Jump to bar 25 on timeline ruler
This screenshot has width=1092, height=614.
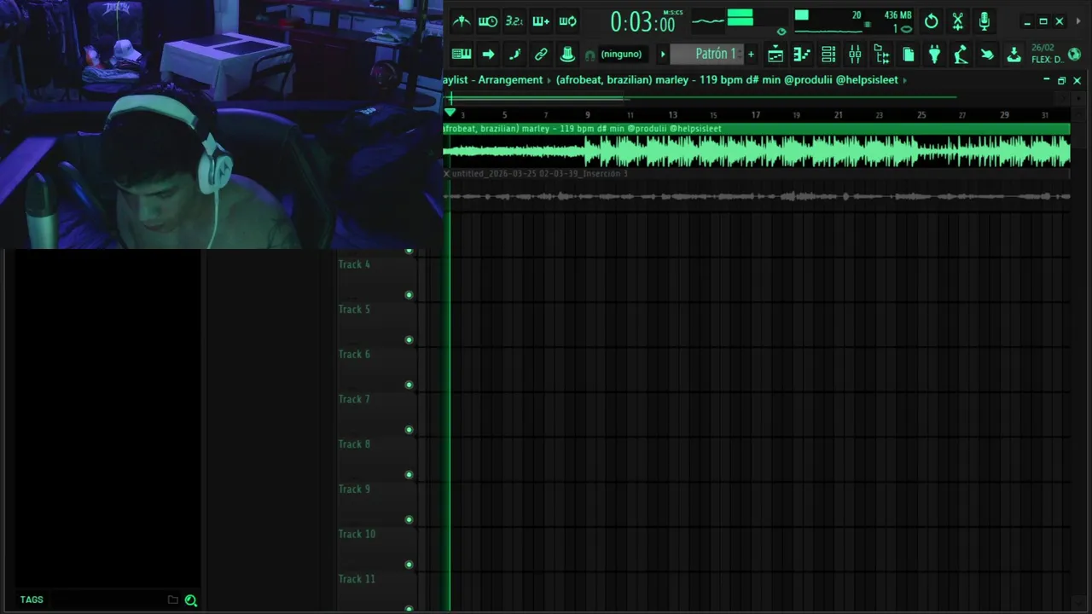pos(921,115)
